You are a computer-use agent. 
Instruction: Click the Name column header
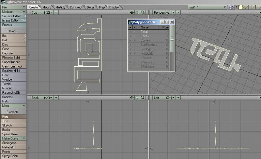145,27
